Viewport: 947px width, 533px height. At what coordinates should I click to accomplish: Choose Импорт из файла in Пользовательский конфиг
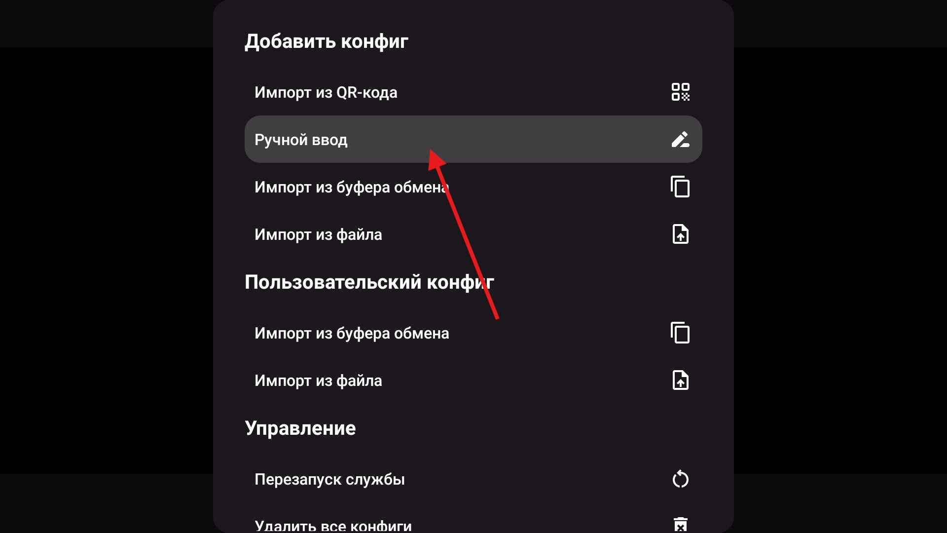[x=473, y=380]
